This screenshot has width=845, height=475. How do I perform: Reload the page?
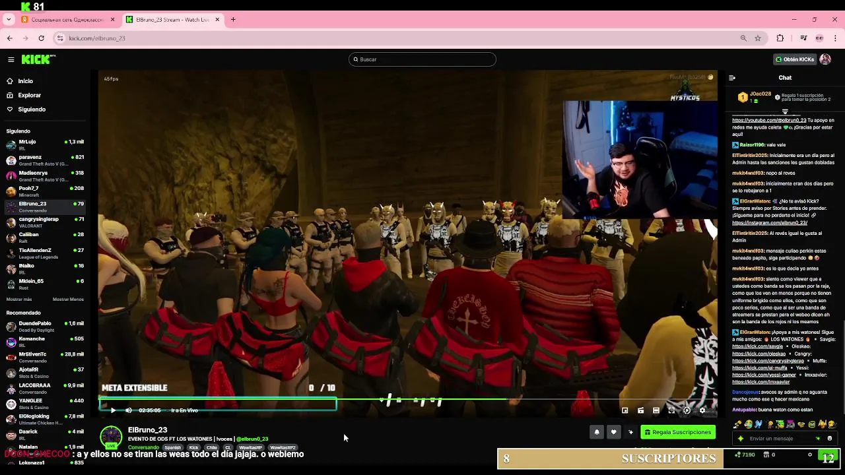pos(41,38)
